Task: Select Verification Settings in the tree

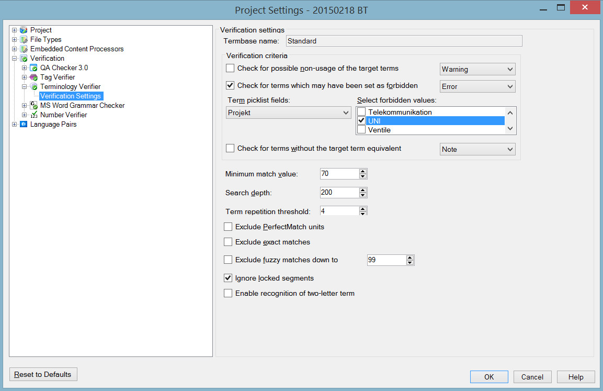Action: pyautogui.click(x=71, y=96)
